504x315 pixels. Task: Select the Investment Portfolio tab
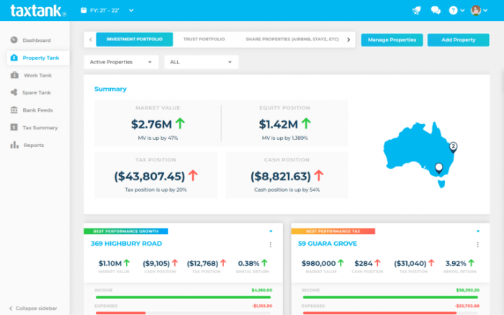pos(135,39)
